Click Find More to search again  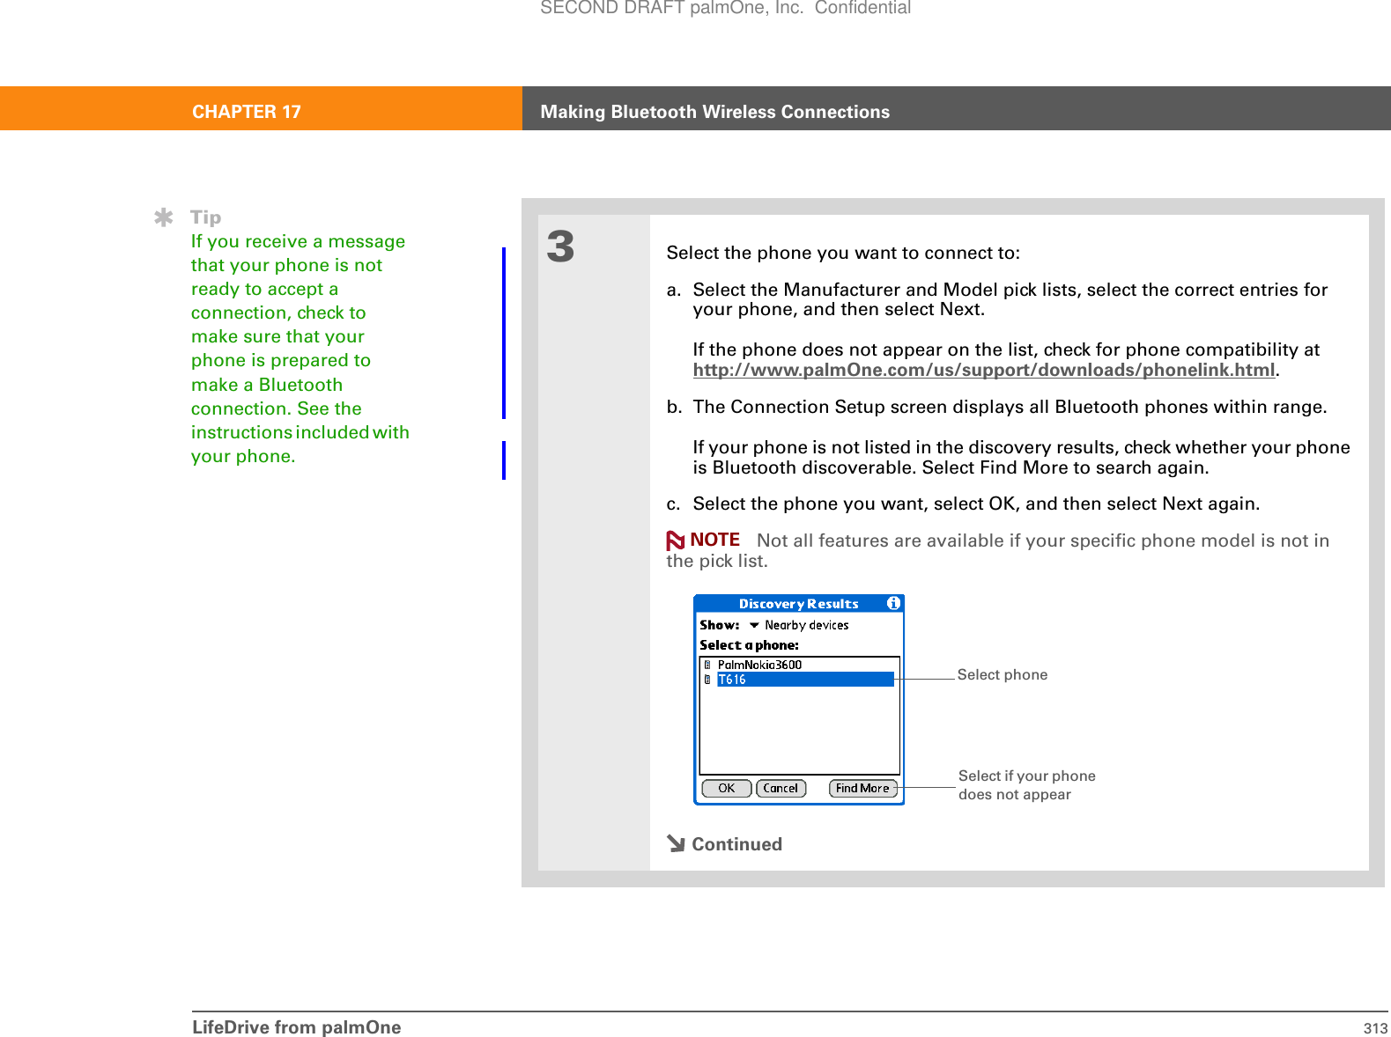pyautogui.click(x=862, y=789)
